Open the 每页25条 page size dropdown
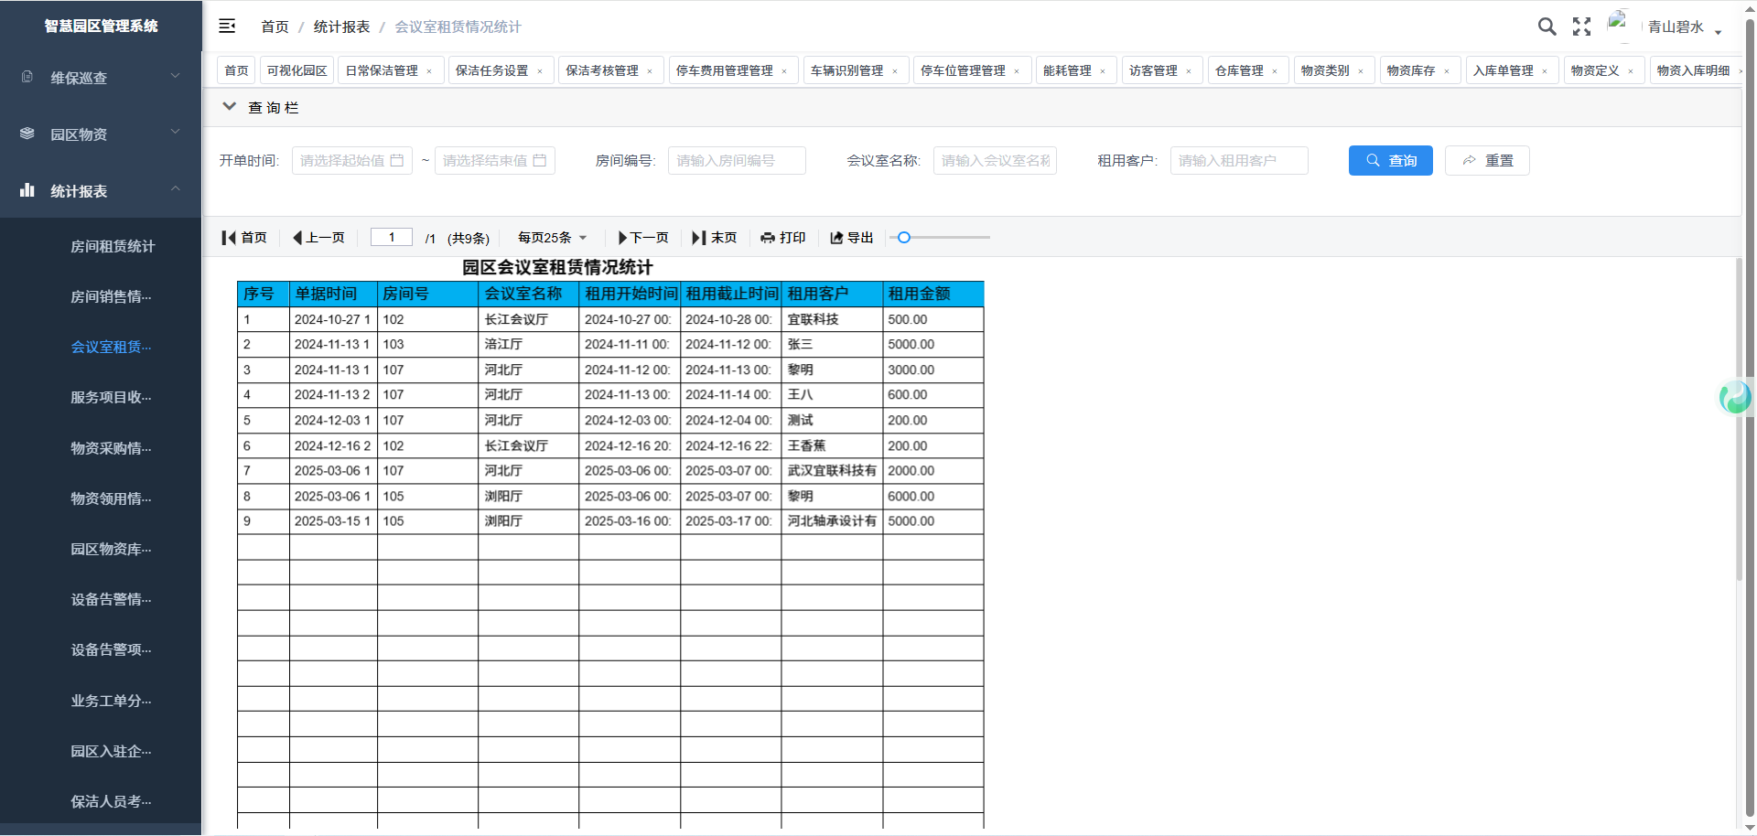The height and width of the screenshot is (836, 1757). click(552, 238)
